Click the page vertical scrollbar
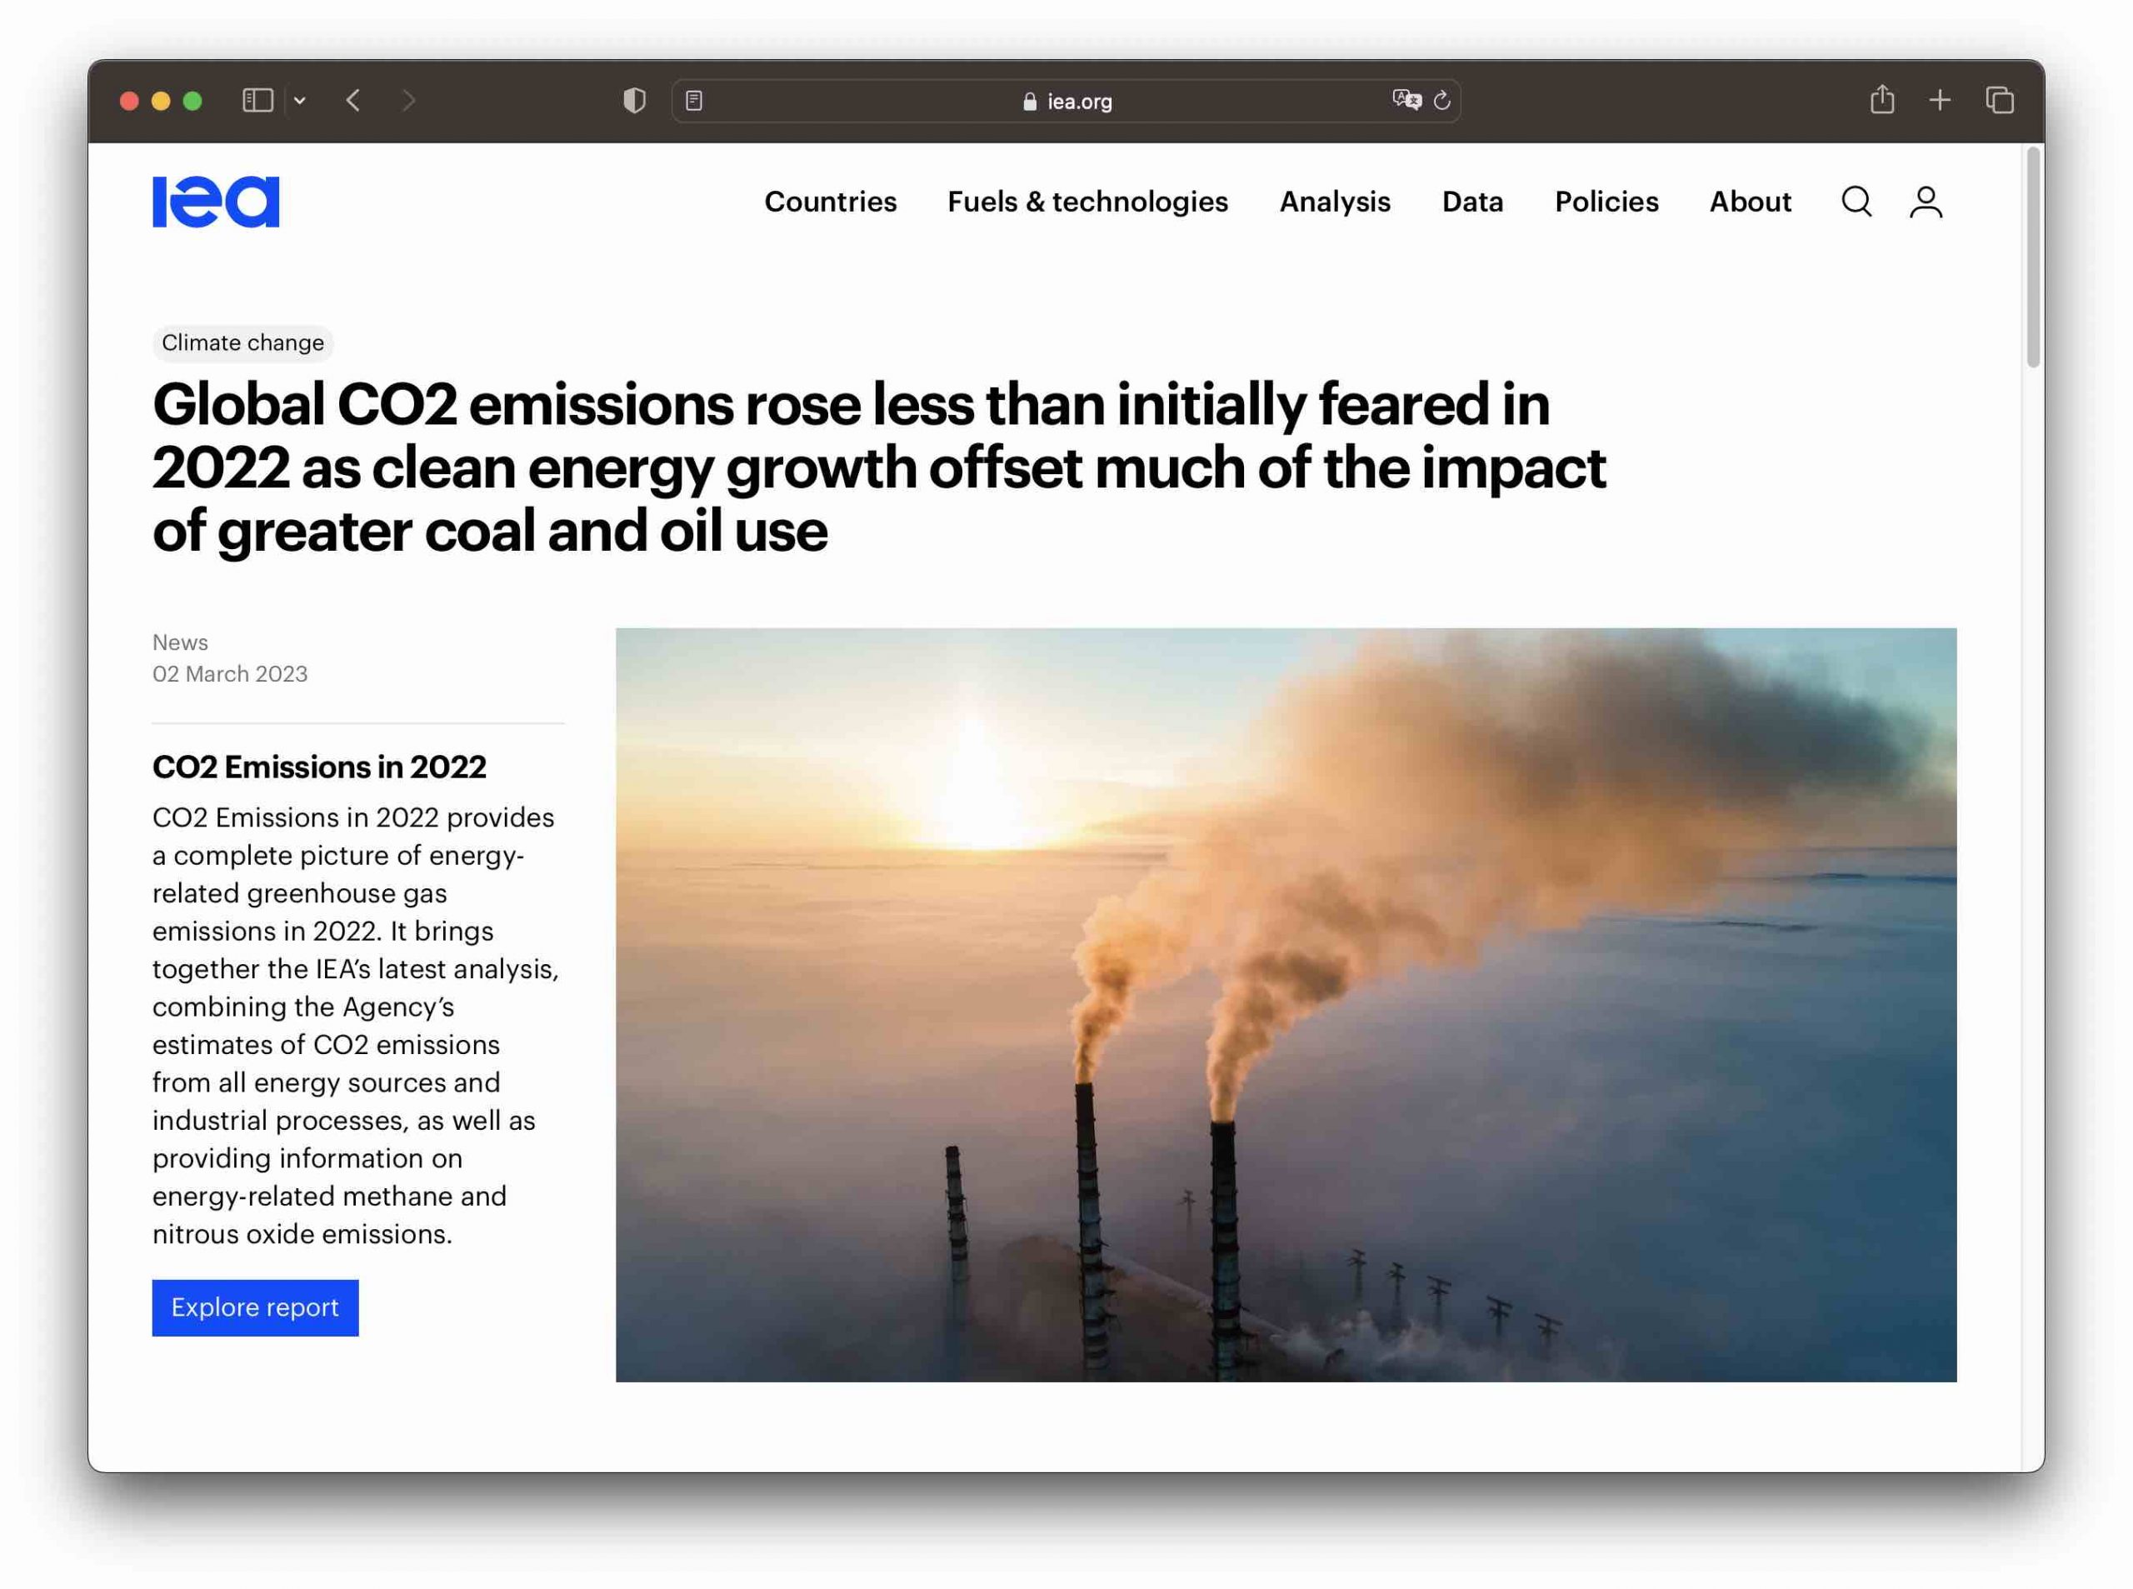Viewport: 2133px width, 1589px height. (2033, 257)
